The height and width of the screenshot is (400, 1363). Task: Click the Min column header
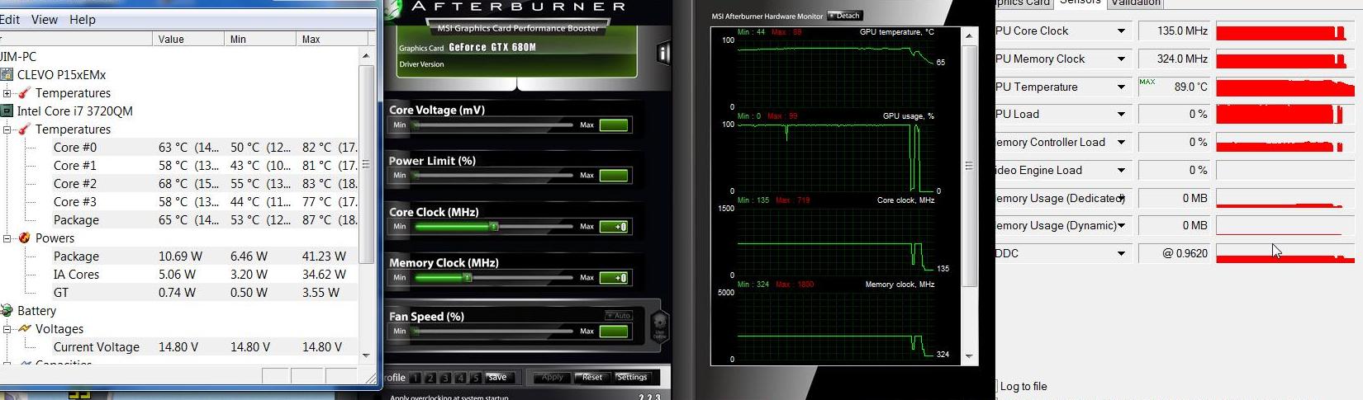[259, 39]
